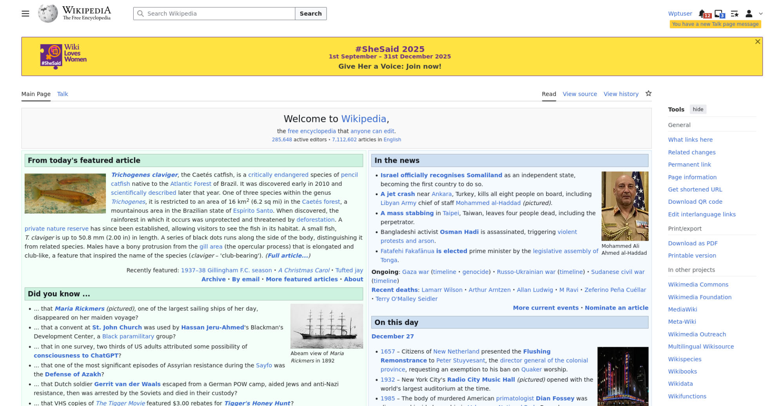
Task: Open the Download as PDF link
Action: (693, 243)
